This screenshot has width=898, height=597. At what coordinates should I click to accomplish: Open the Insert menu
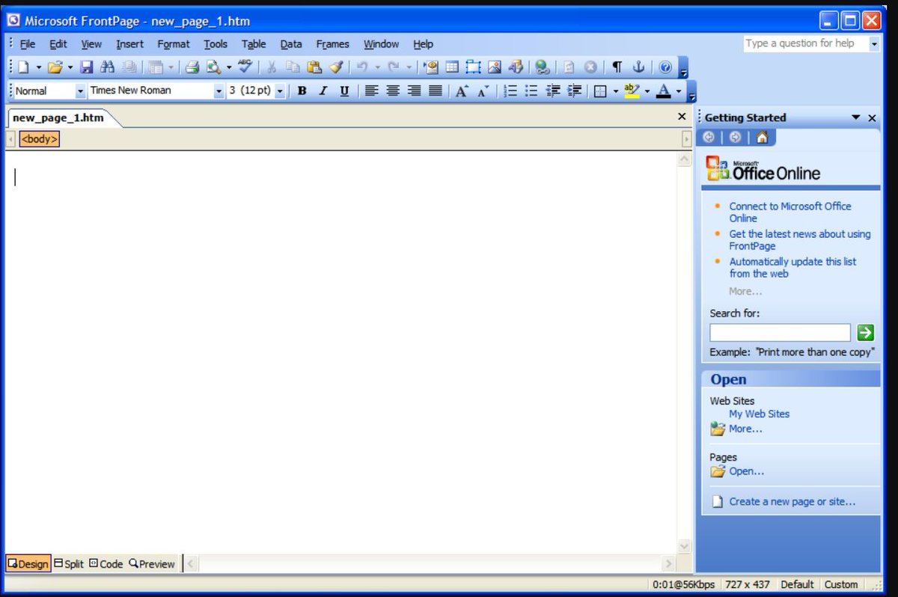pyautogui.click(x=129, y=44)
